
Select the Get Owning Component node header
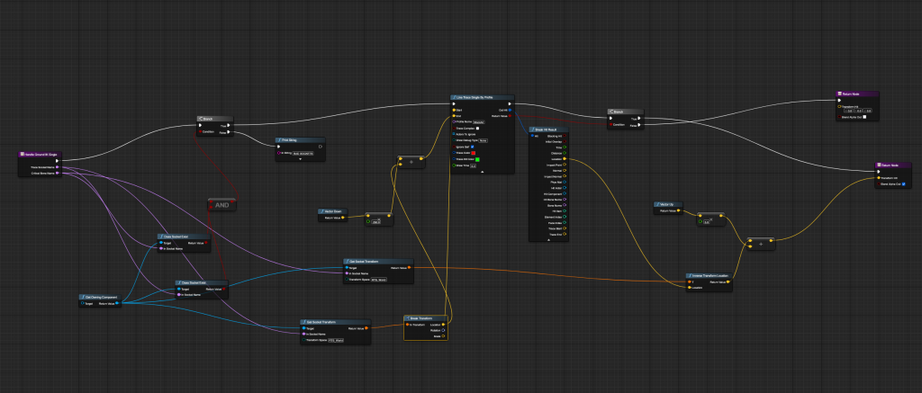(101, 296)
